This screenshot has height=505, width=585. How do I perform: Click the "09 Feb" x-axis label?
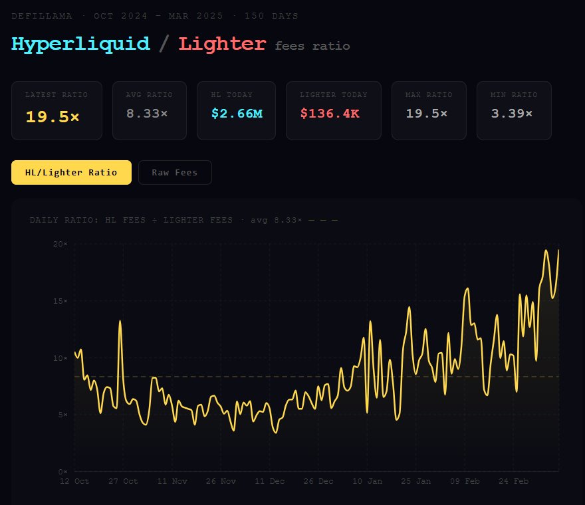coord(465,482)
